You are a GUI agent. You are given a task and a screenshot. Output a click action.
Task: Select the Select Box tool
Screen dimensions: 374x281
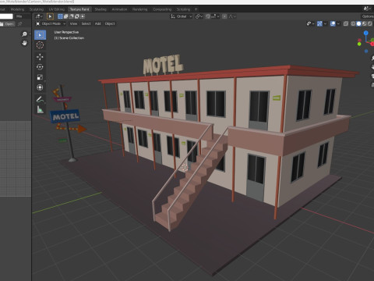(x=40, y=35)
